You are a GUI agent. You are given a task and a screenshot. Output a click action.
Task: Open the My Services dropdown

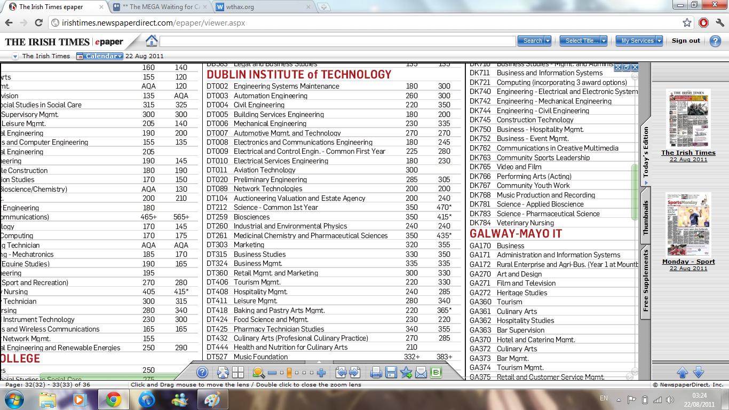coord(660,41)
